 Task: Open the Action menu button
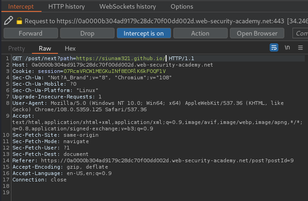click(200, 33)
